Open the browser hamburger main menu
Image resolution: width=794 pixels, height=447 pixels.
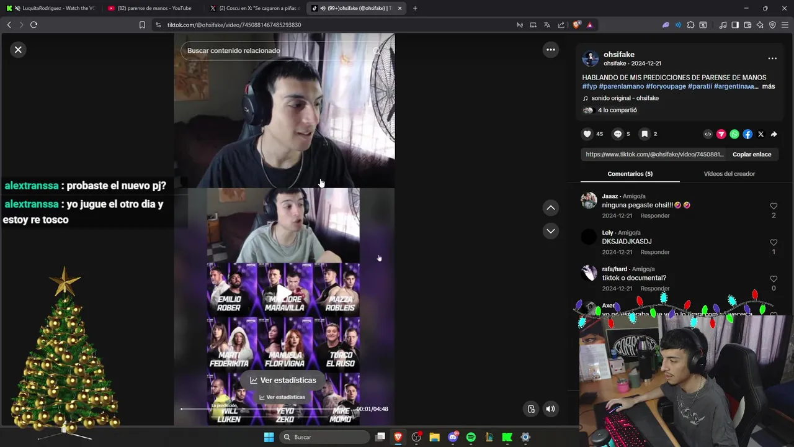pos(785,25)
